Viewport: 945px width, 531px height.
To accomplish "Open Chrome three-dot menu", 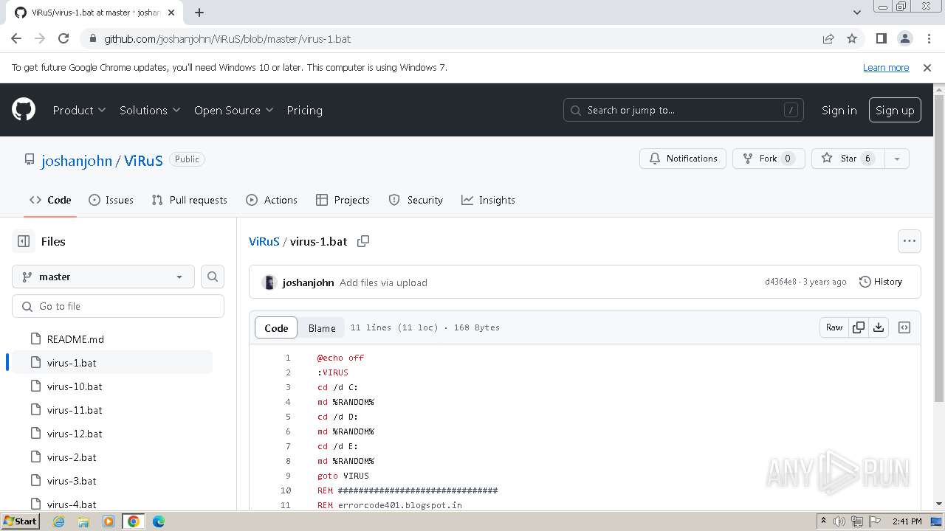I will click(x=928, y=38).
